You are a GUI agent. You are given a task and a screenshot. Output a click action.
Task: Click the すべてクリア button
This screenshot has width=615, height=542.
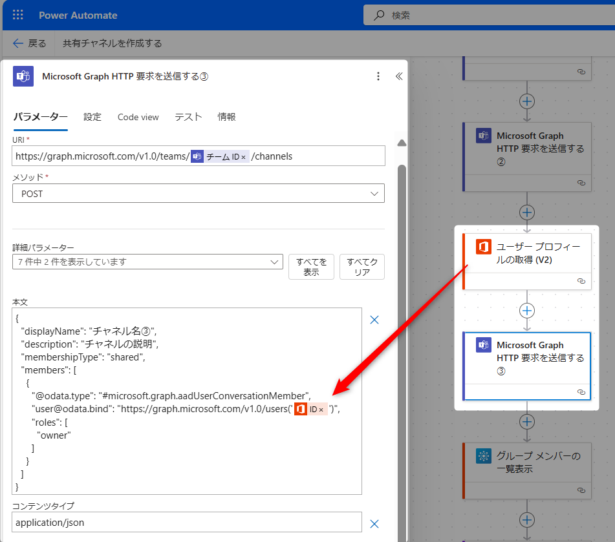(362, 267)
